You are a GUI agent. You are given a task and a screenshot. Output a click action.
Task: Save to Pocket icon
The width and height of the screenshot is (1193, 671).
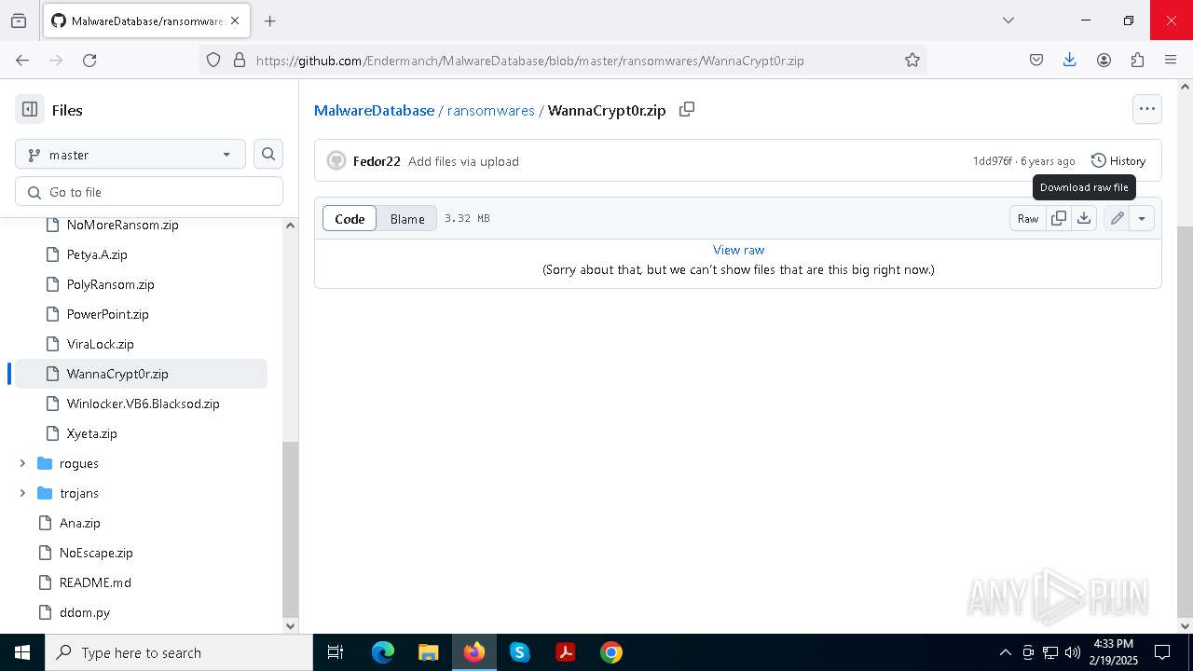click(1036, 60)
